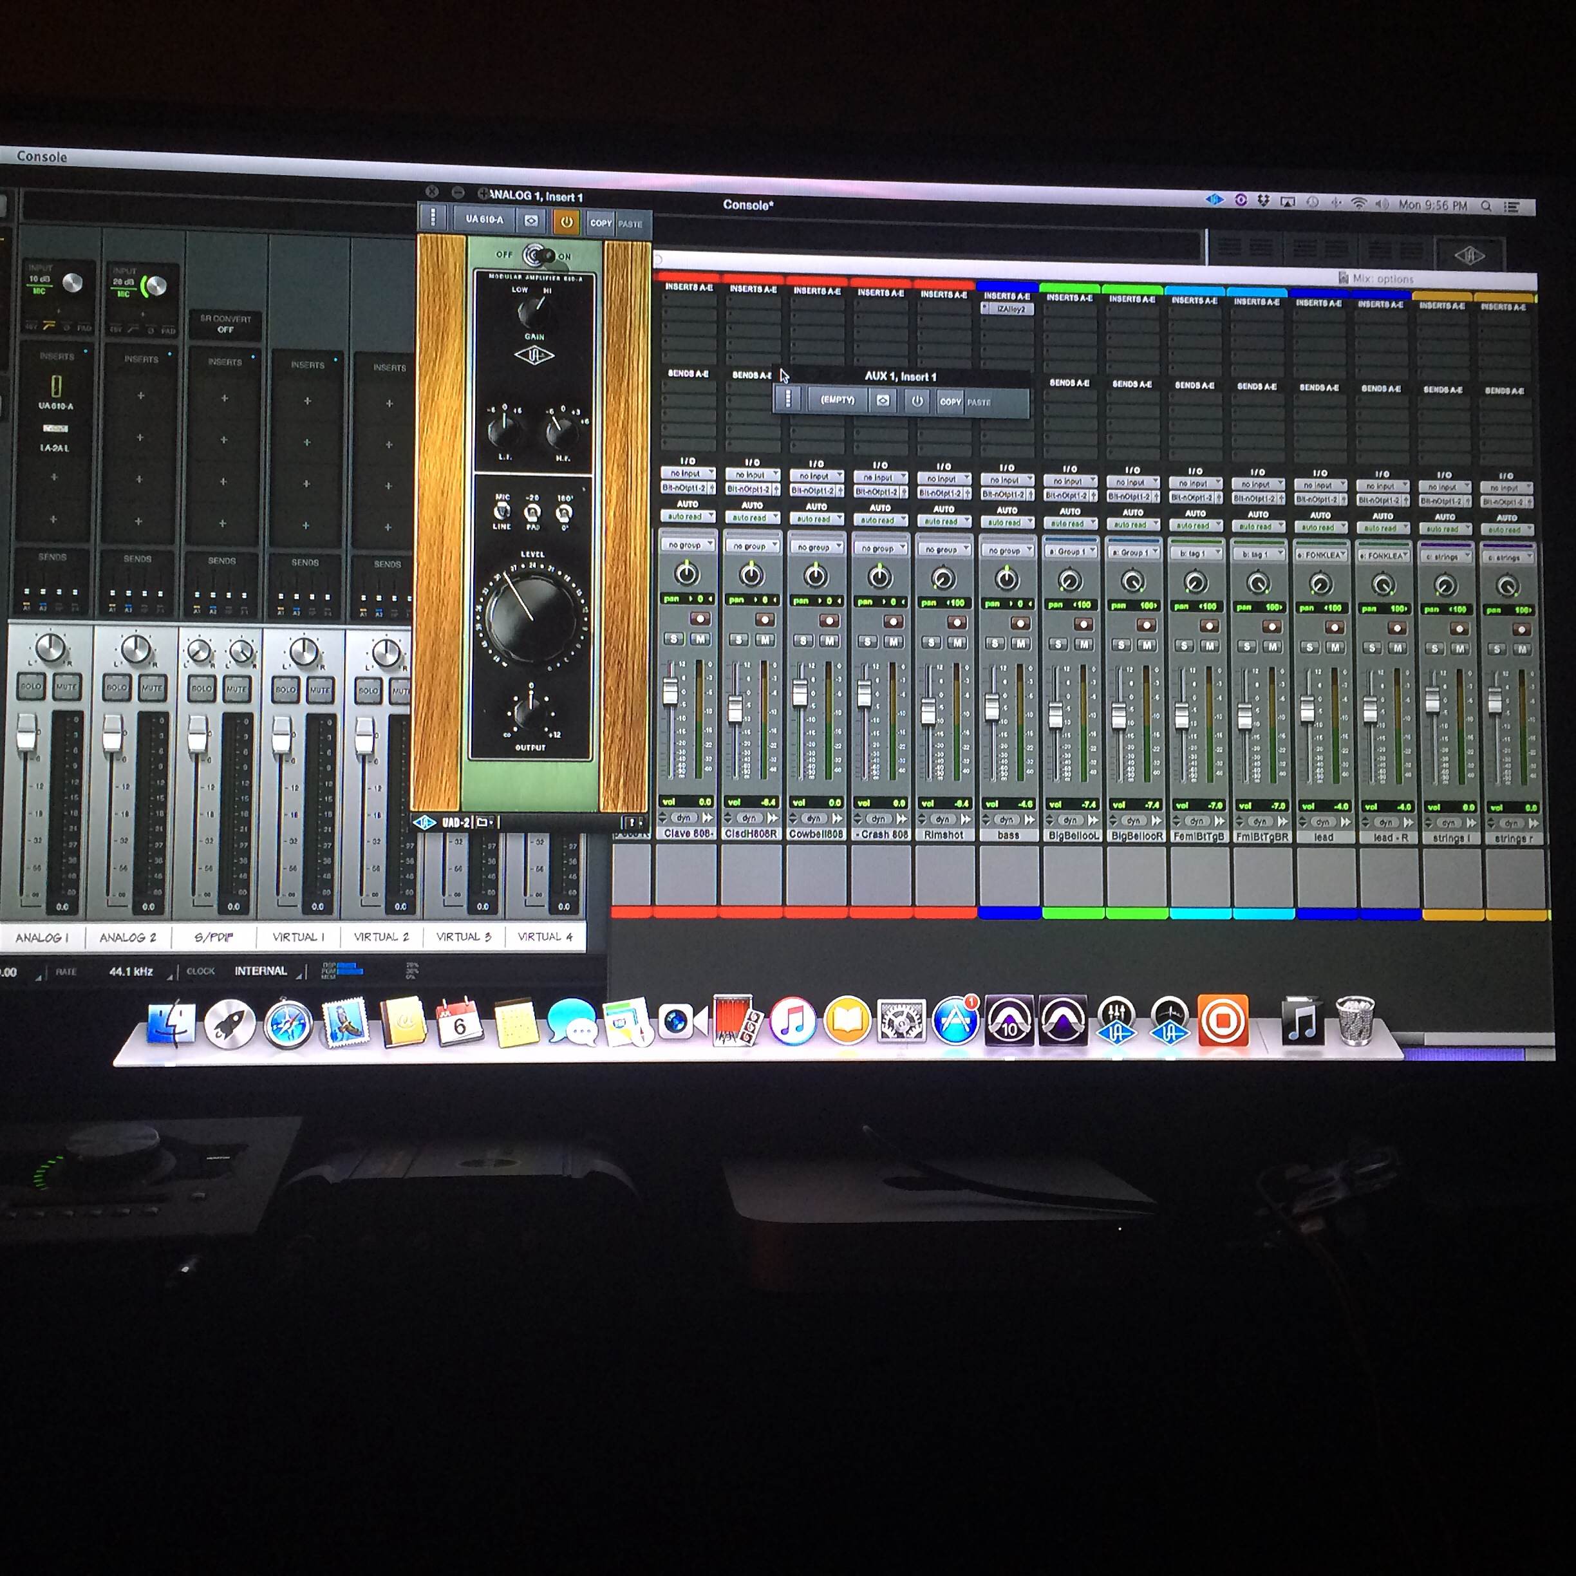Click the 610-A large Level knob
The width and height of the screenshot is (1576, 1576).
(x=531, y=617)
